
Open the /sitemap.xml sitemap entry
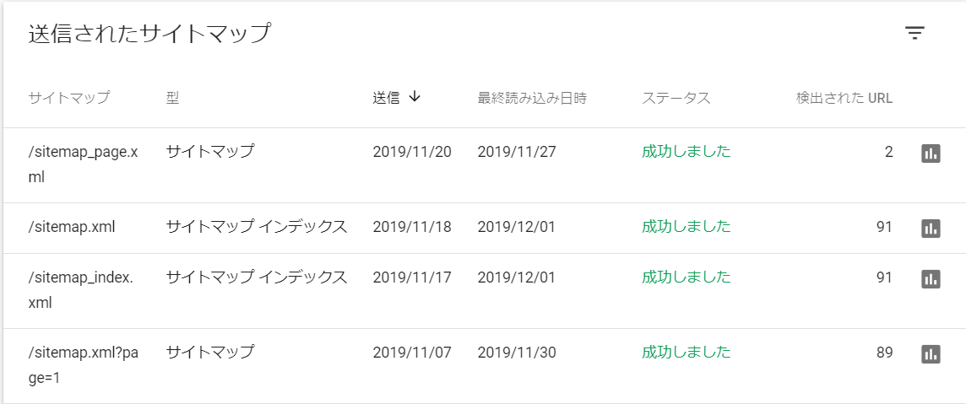pyautogui.click(x=72, y=227)
